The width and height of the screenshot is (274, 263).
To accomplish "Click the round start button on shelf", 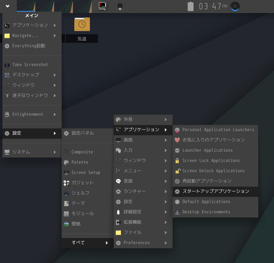I will tap(235, 7).
